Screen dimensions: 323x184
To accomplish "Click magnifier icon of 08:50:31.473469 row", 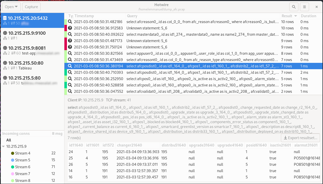I will coord(70,60).
